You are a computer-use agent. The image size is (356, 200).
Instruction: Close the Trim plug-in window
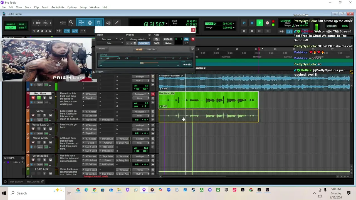193,30
